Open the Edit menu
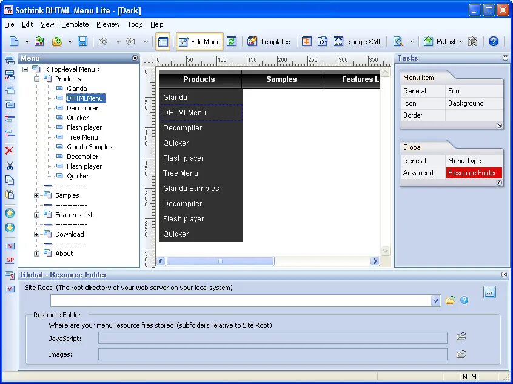The width and height of the screenshot is (513, 384). 27,24
